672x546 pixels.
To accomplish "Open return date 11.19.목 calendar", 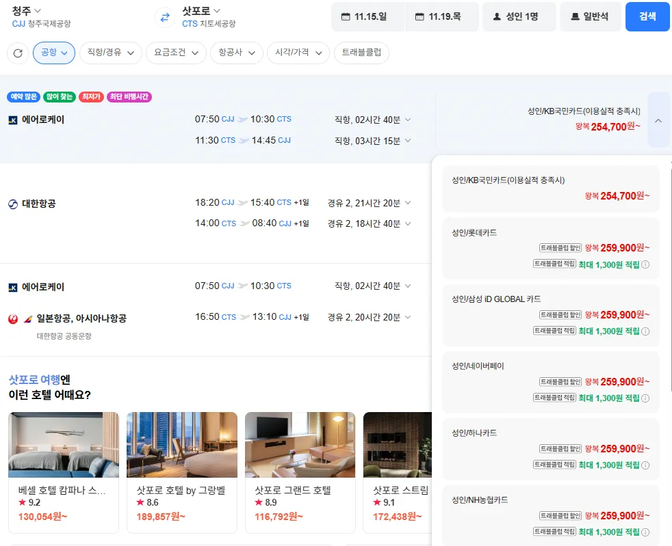I will pyautogui.click(x=442, y=16).
